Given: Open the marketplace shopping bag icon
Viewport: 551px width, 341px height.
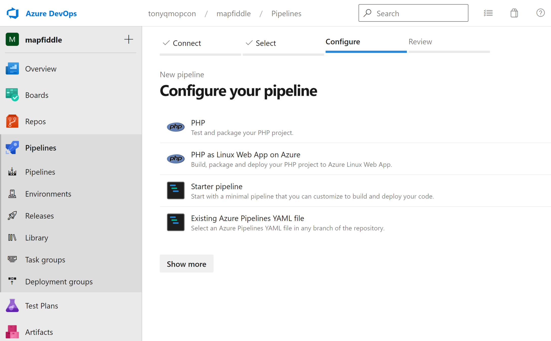Looking at the screenshot, I should [514, 13].
